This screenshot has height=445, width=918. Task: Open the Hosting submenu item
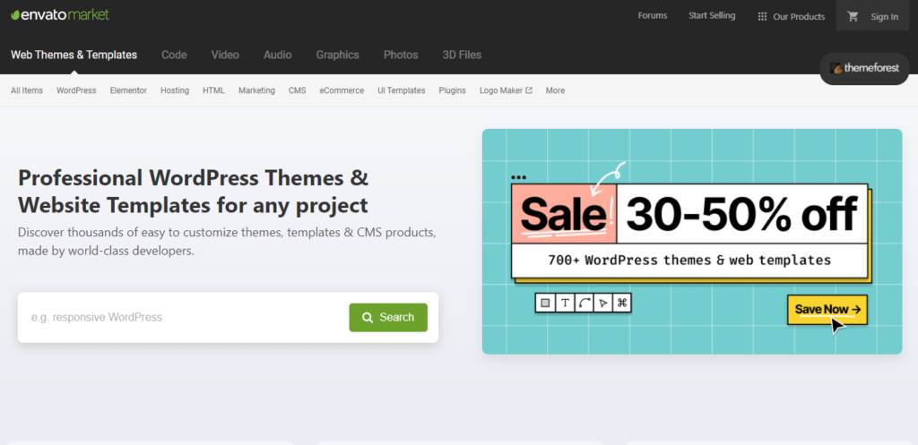pos(175,90)
